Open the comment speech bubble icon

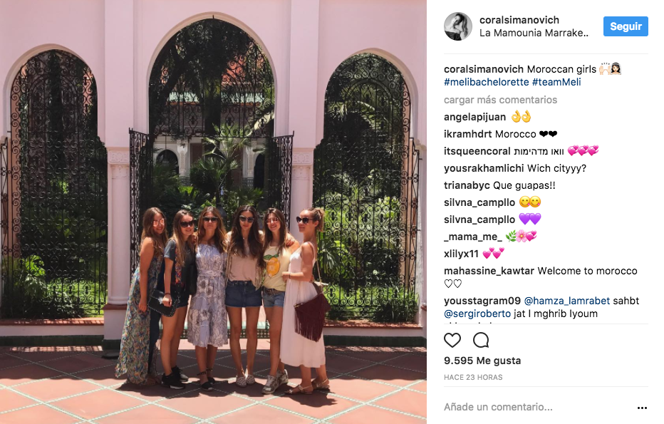click(x=481, y=340)
